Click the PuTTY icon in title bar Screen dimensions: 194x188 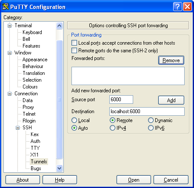coord(6,7)
